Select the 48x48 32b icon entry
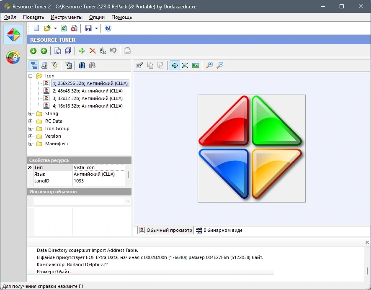 click(88, 91)
